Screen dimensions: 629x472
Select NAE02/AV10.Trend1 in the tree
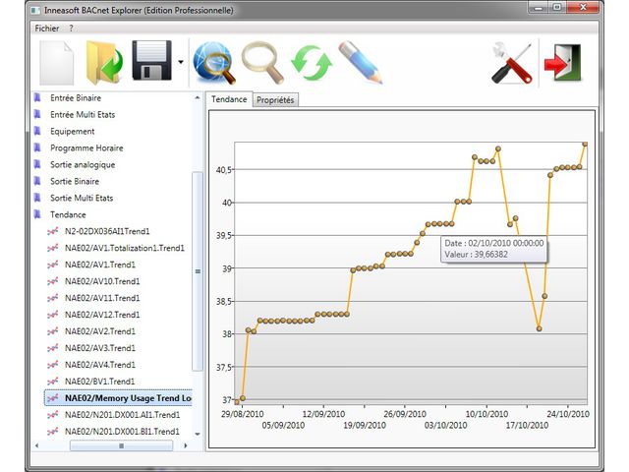click(99, 281)
